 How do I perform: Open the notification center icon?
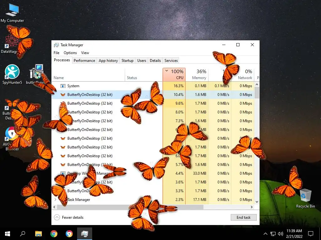[311, 234]
